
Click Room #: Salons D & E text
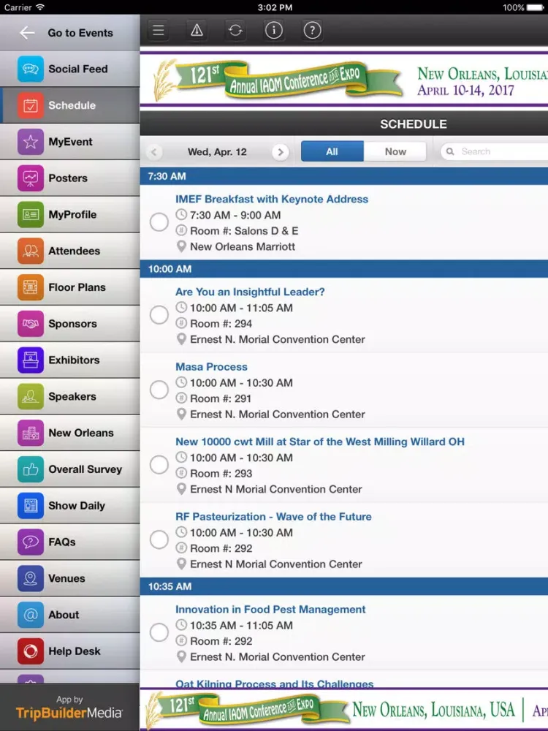coord(244,231)
